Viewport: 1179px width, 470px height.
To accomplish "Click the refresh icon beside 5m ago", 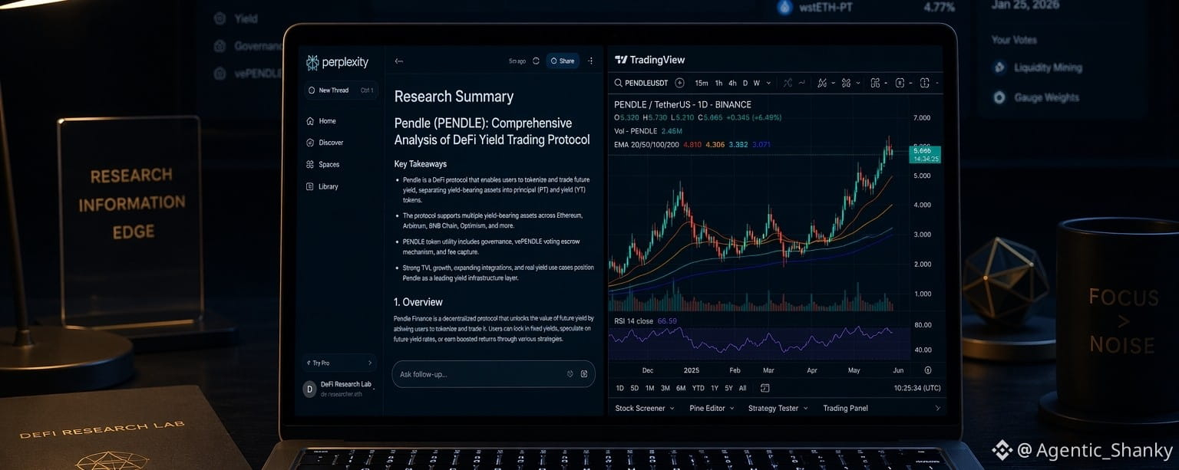I will pyautogui.click(x=536, y=61).
